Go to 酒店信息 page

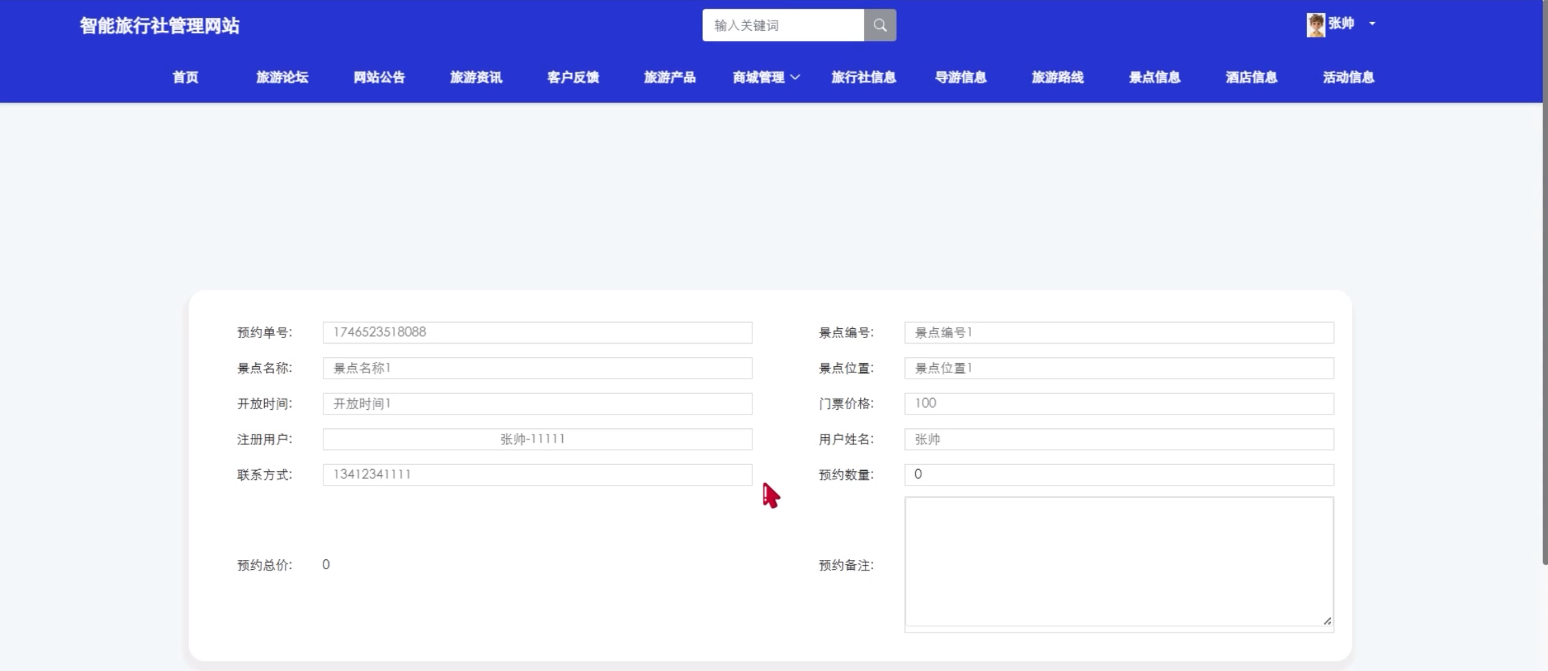click(x=1251, y=78)
